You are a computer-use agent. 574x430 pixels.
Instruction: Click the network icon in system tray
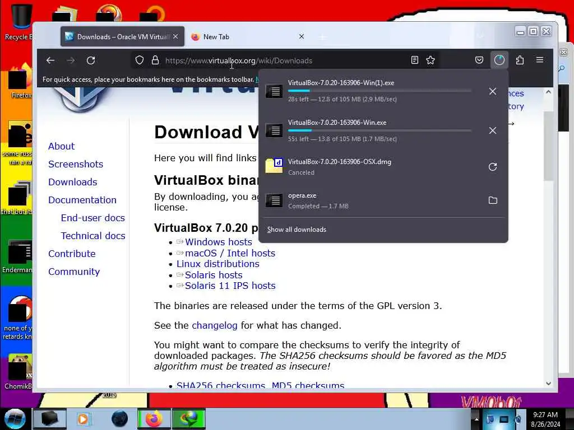(504, 419)
